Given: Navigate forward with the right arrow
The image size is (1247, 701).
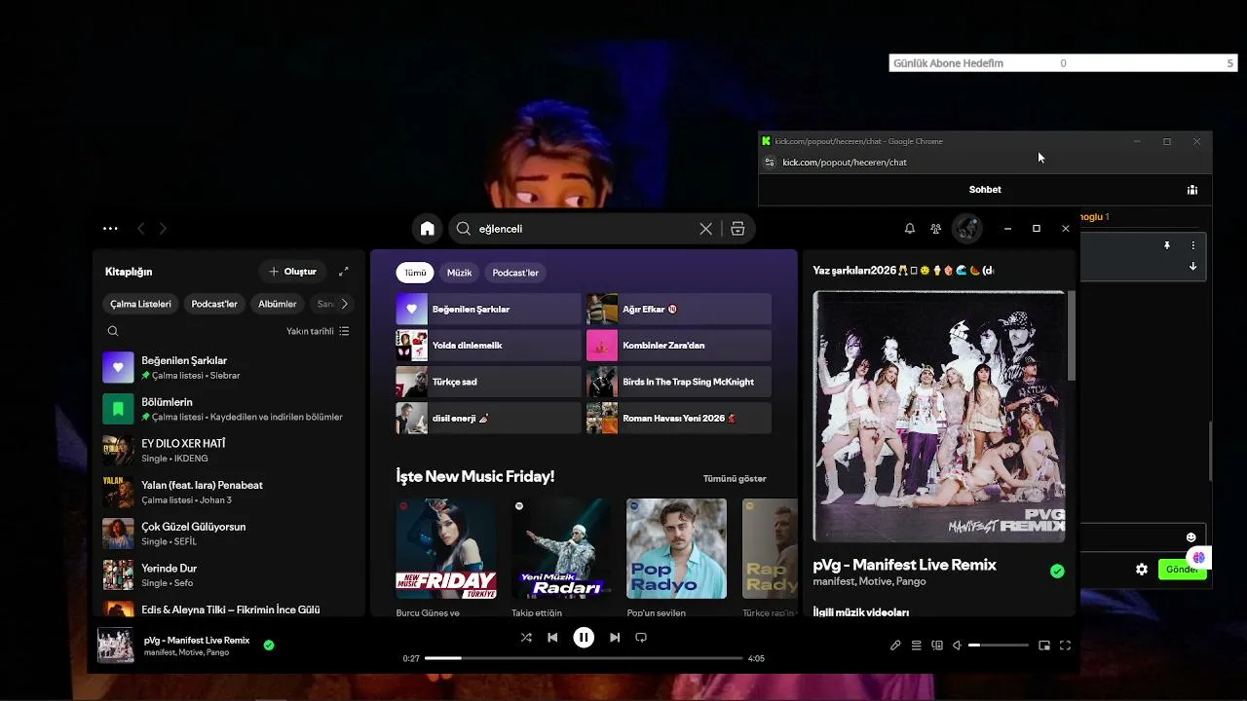Looking at the screenshot, I should 163,229.
